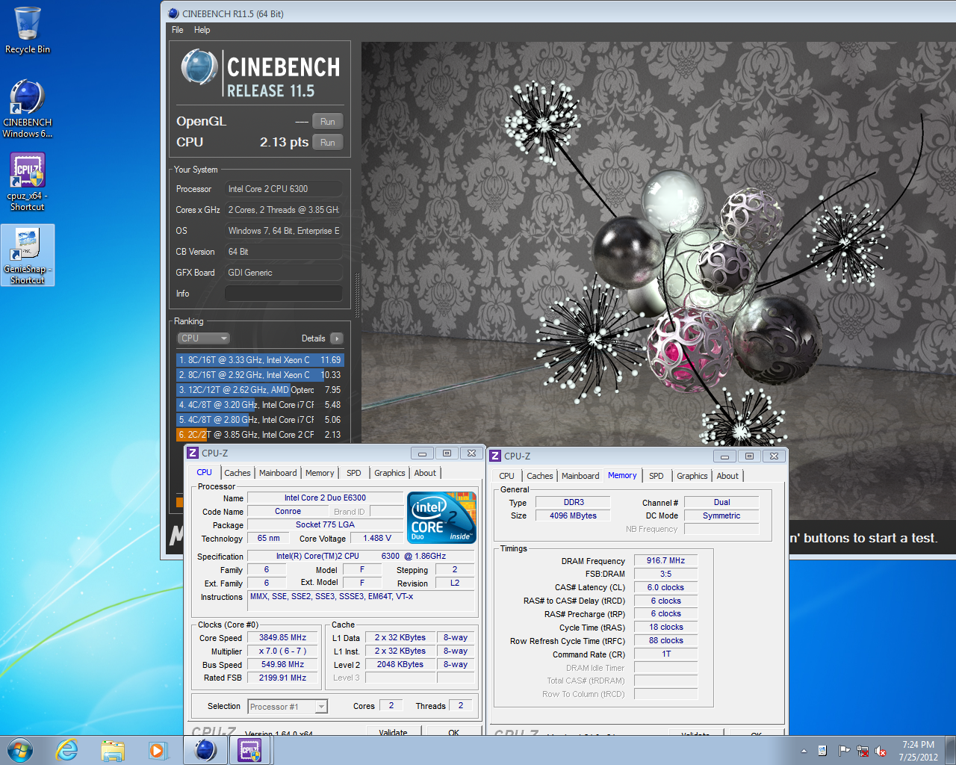Switch to SPD tab in left CPU-Z
The height and width of the screenshot is (765, 956).
(x=354, y=473)
